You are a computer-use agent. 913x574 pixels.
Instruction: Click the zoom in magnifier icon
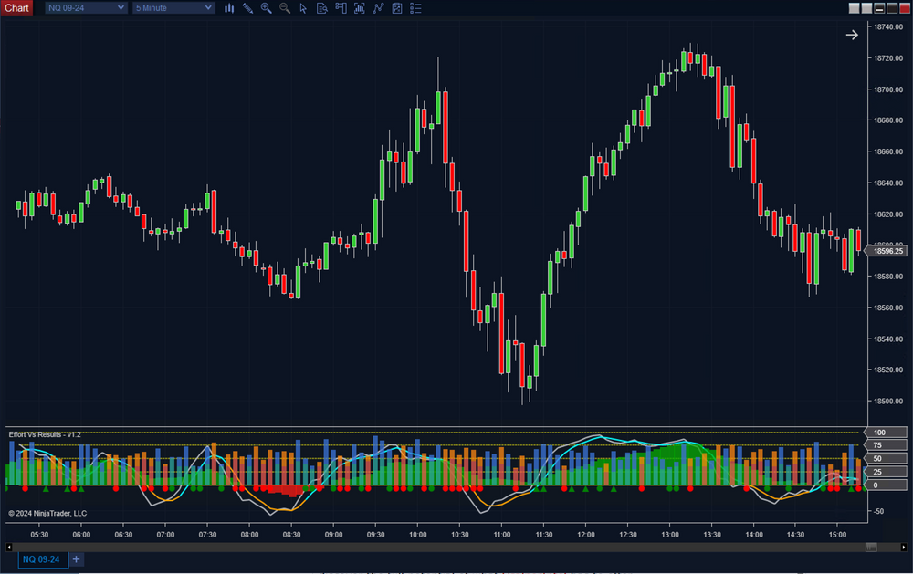[x=267, y=8]
